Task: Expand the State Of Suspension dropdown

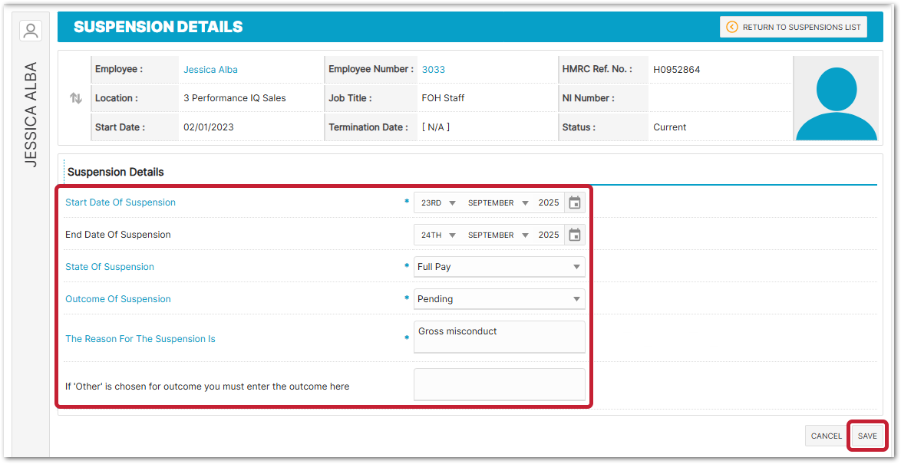Action: pyautogui.click(x=499, y=267)
